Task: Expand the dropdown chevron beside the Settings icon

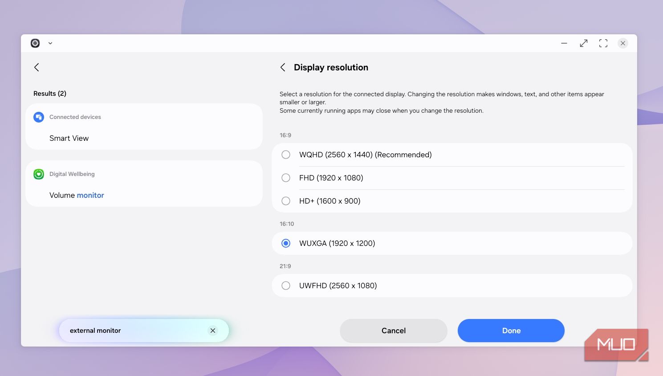Action: tap(50, 43)
